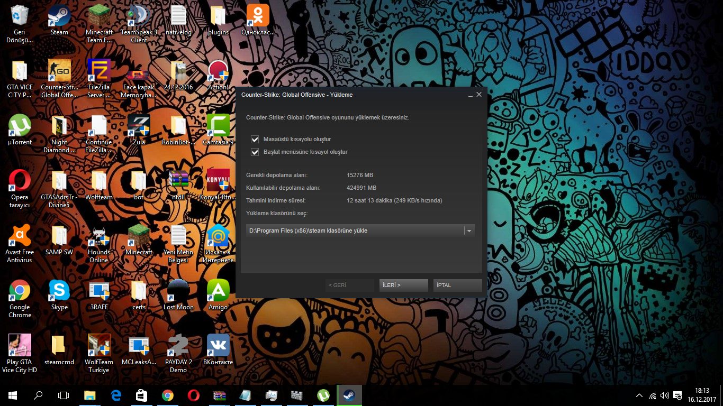Select the Face kapak Memoryhackers icon
Image resolution: width=723 pixels, height=406 pixels.
coord(139,79)
